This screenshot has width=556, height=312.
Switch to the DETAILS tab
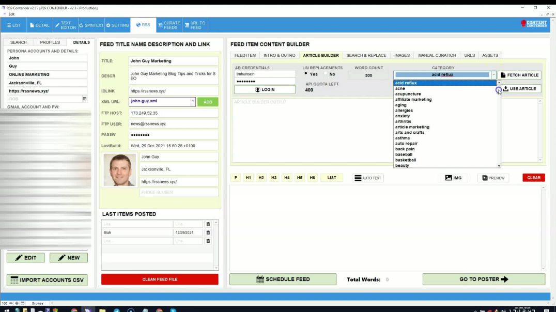(81, 42)
